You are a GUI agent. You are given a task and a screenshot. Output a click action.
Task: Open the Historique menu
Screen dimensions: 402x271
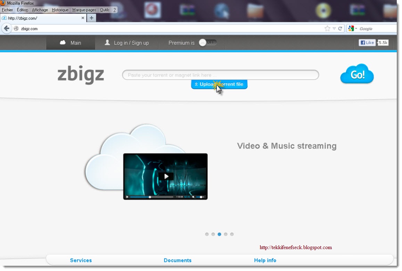(x=60, y=10)
